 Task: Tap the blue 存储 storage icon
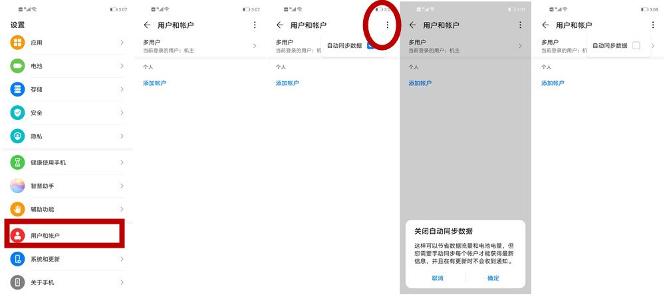pos(17,89)
